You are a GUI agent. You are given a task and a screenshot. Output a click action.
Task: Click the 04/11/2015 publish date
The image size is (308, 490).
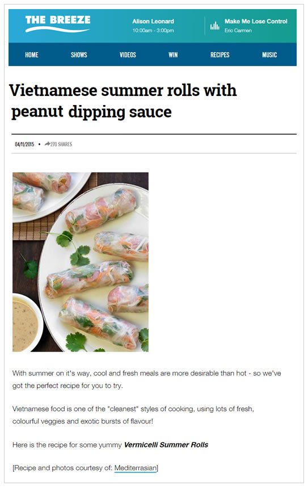pyautogui.click(x=24, y=144)
